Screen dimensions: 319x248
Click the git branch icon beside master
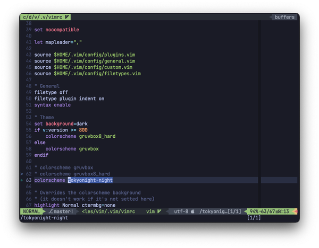(51, 211)
